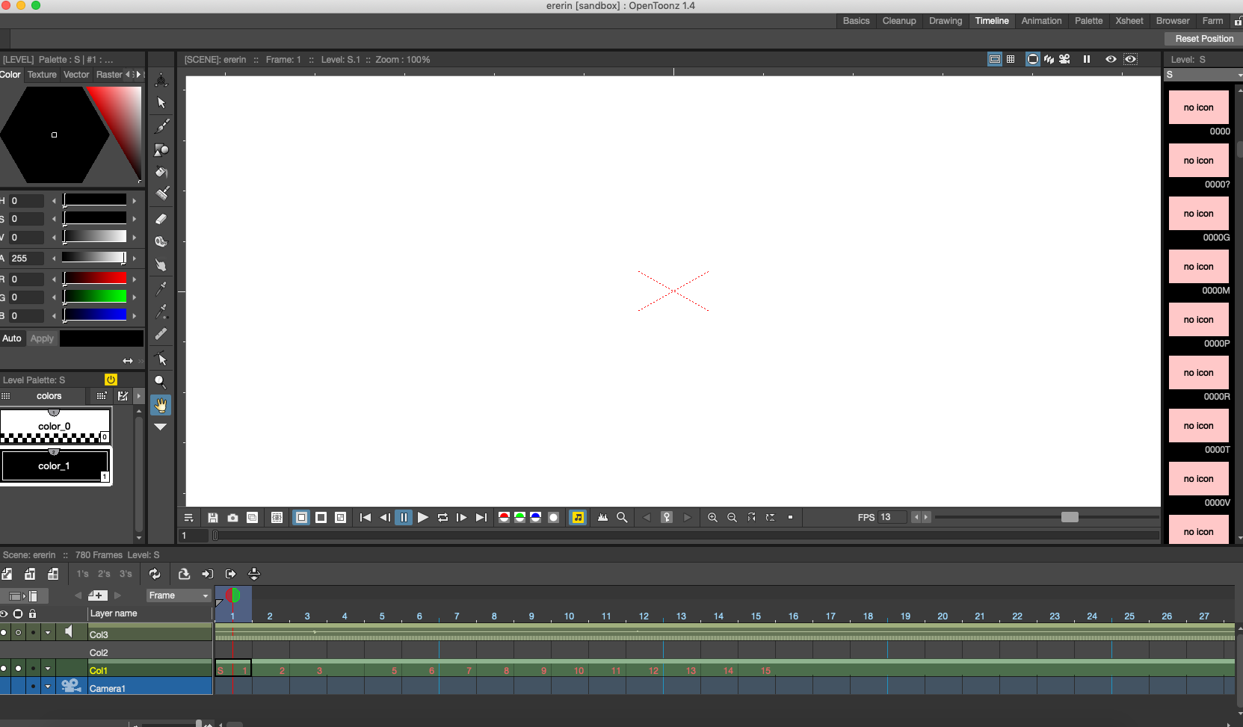The image size is (1243, 727).
Task: Select the Brush tool in the toolbar
Action: tap(161, 126)
